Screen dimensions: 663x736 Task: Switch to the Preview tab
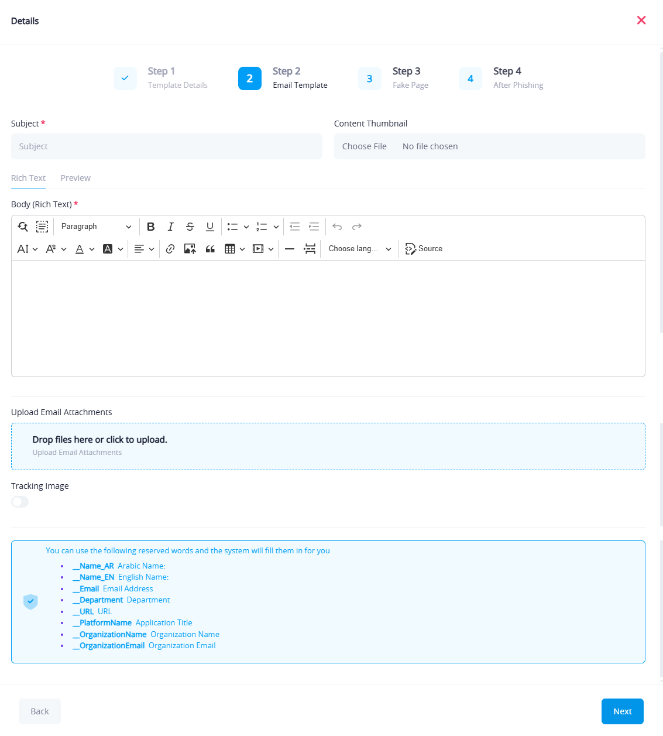75,178
